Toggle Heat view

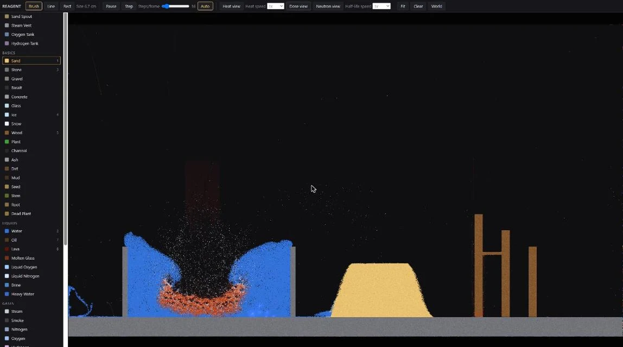(x=231, y=7)
